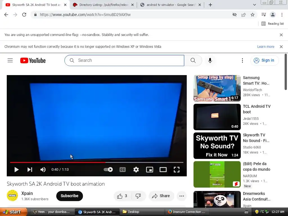Click the crossed-eye icon in address bar
This screenshot has width=288, height=216.
click(234, 15)
